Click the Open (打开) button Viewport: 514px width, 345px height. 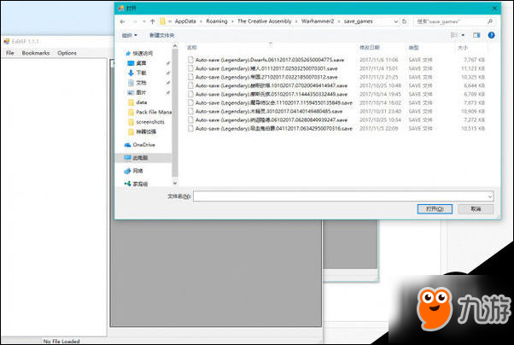[x=435, y=209]
